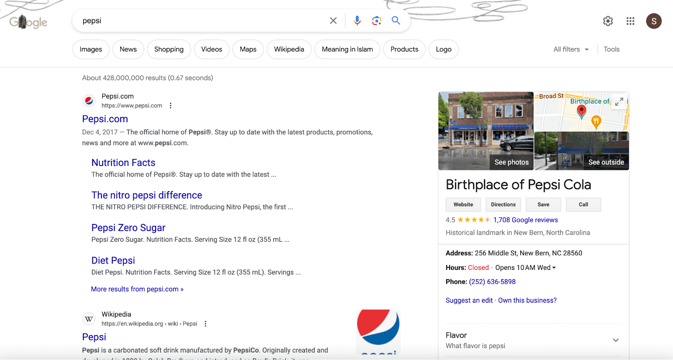Screen dimensions: 673x360
Task: Expand the map with the arrows icon
Action: pyautogui.click(x=619, y=102)
